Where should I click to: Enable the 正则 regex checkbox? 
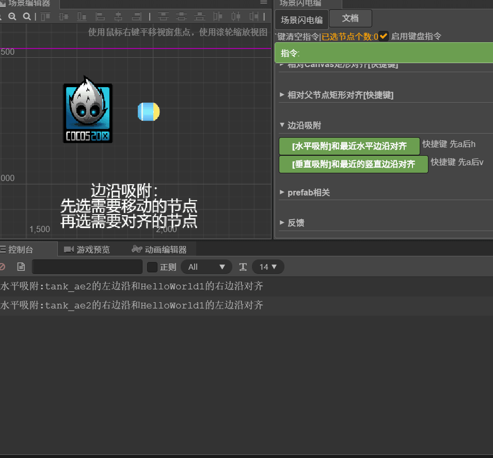[152, 267]
